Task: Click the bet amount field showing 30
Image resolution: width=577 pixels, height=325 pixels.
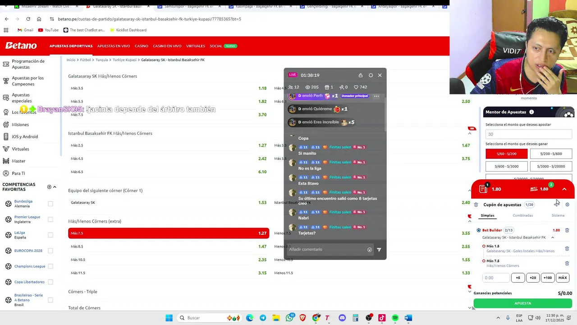Action: tap(529, 134)
